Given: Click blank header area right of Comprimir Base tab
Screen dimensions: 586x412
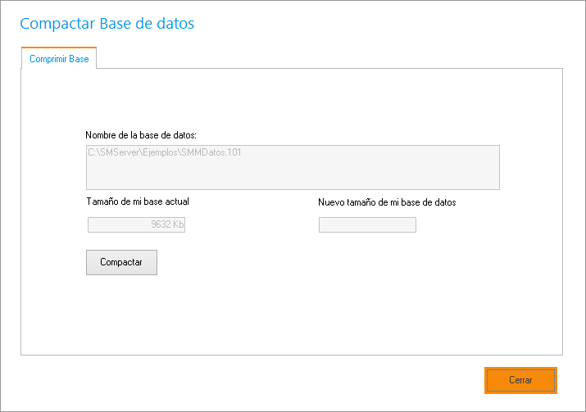Looking at the screenshot, I should (x=328, y=57).
